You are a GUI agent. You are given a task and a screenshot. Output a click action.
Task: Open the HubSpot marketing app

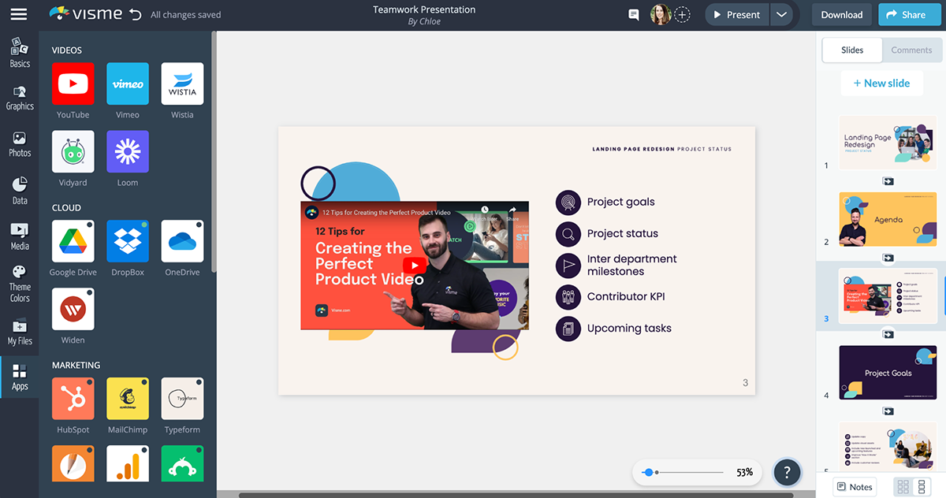pos(73,399)
